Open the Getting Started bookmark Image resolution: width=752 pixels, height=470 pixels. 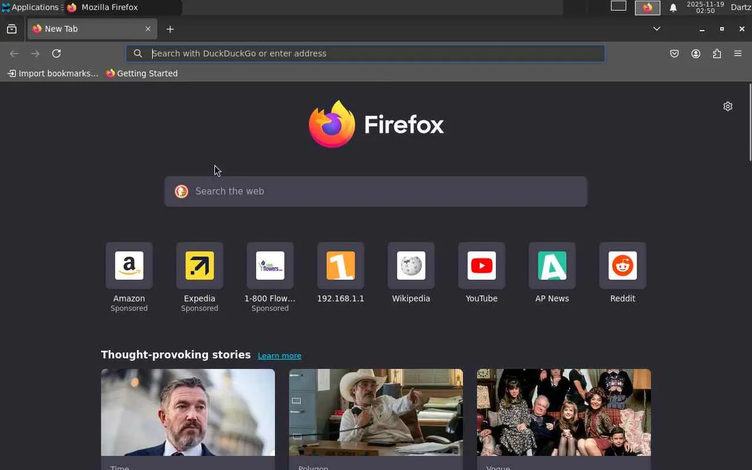pos(142,73)
